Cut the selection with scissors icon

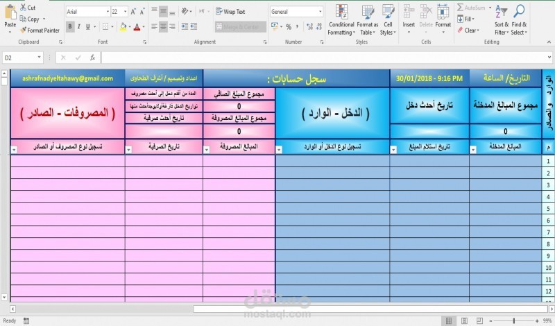click(x=28, y=8)
